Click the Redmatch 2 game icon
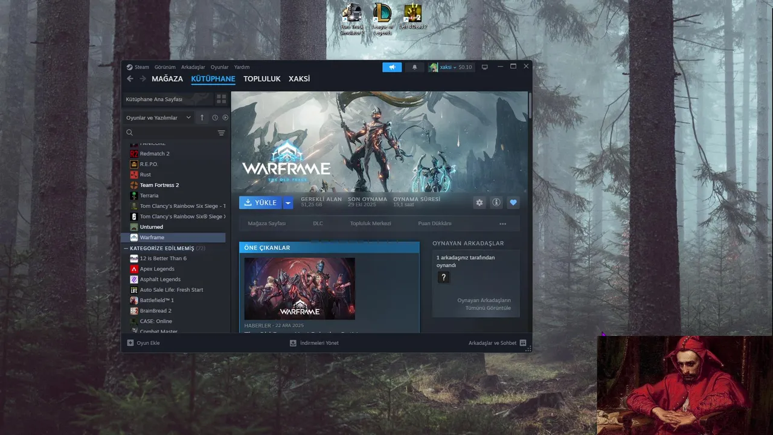773x435 pixels. (x=134, y=153)
